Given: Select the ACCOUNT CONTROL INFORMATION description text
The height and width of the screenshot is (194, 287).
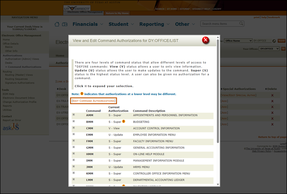Looking at the screenshot, I should pos(156,128).
